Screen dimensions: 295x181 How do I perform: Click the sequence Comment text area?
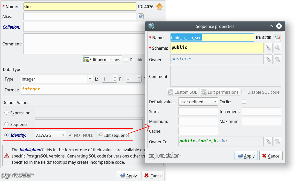pyautogui.click(x=226, y=76)
